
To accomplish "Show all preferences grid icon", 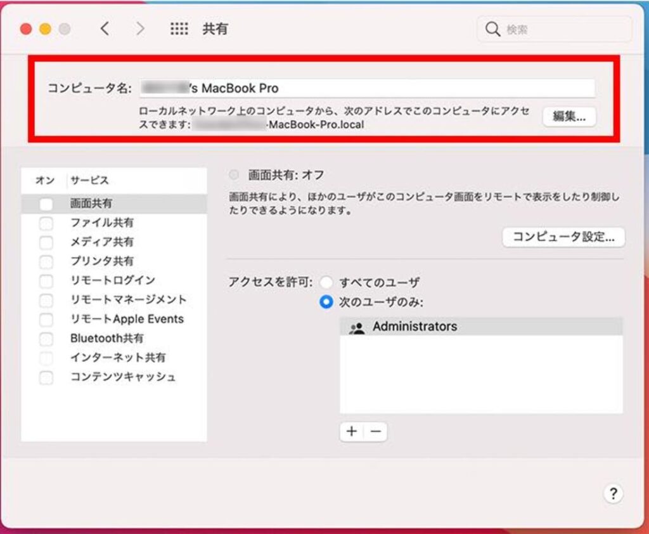I will click(x=179, y=29).
